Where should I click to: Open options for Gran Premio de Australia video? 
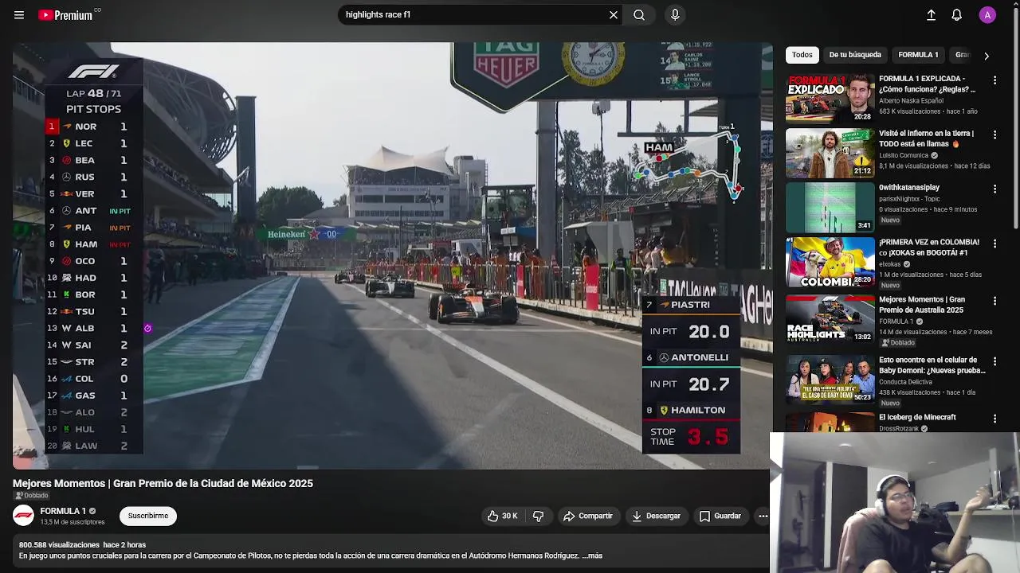(994, 301)
